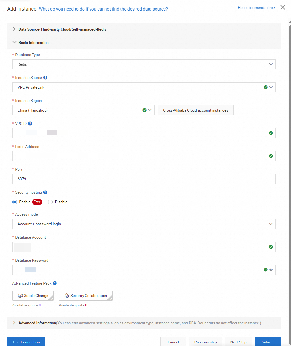Click the Login Address green validation check
The image size is (291, 346).
(271, 156)
